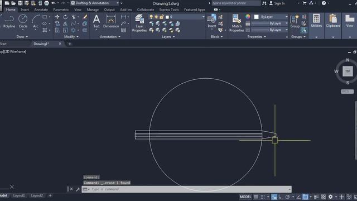The height and width of the screenshot is (201, 357).
Task: Activate the Scale tool
Action: [65, 30]
